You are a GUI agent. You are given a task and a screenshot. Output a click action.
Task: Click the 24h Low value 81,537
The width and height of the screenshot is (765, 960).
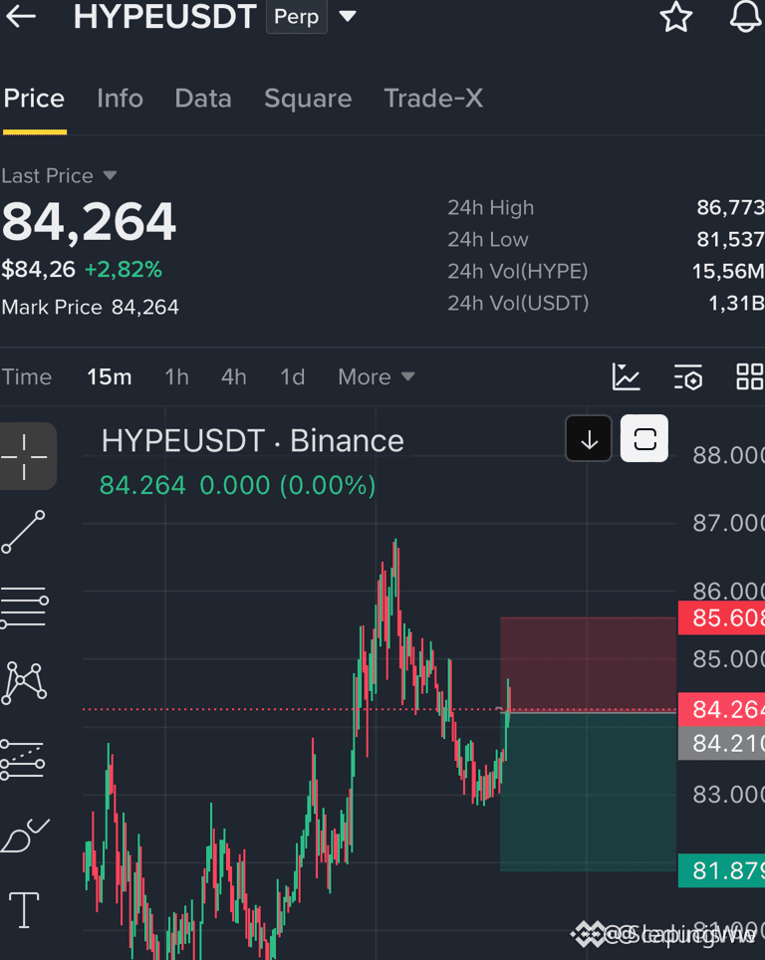(x=730, y=239)
